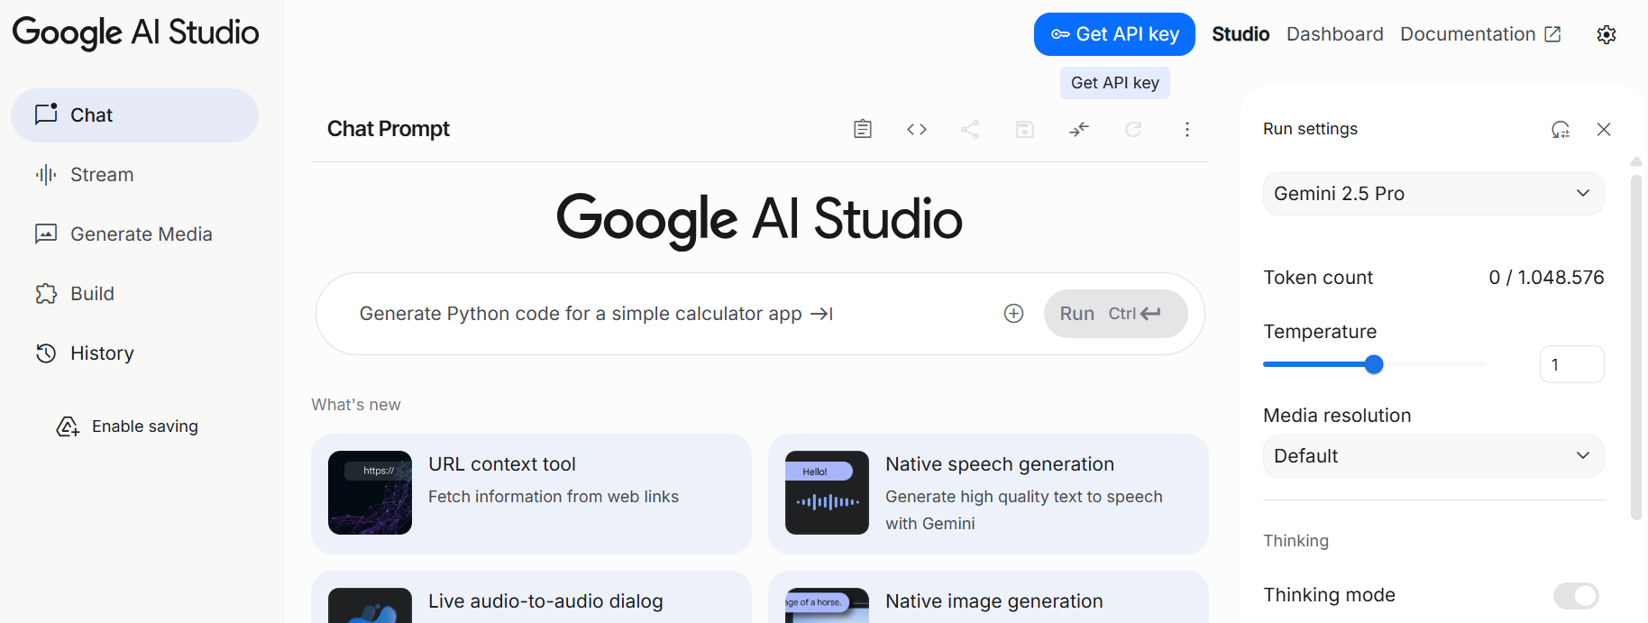Open system instructions clipboard icon

(x=863, y=129)
